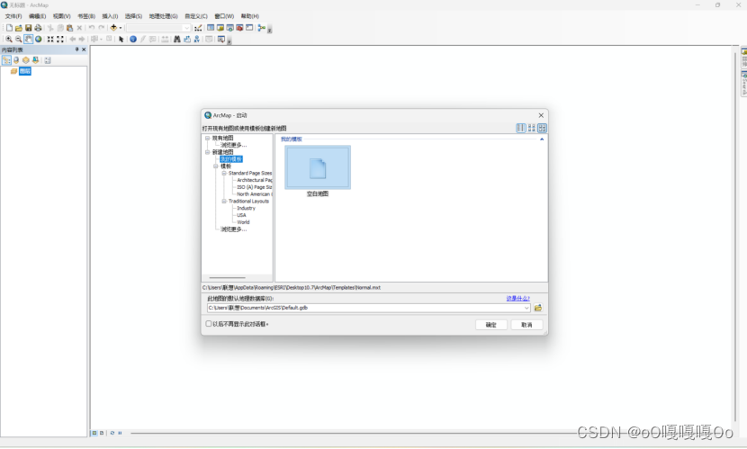This screenshot has height=449, width=747.
Task: Select the ISO (A) Page Sizes item
Action: pyautogui.click(x=255, y=187)
